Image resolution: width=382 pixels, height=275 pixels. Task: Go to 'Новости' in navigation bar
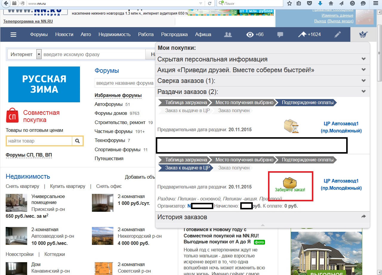point(64,35)
